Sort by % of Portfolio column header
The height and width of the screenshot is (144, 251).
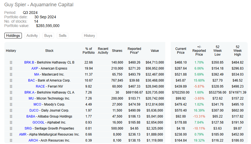[x=88, y=51]
